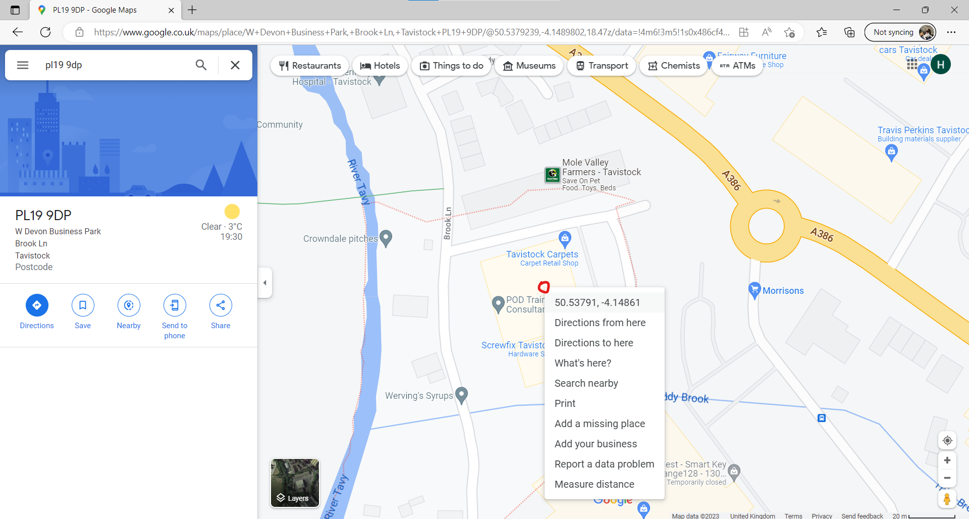
Task: Open the Google account avatar H
Action: [x=941, y=65]
